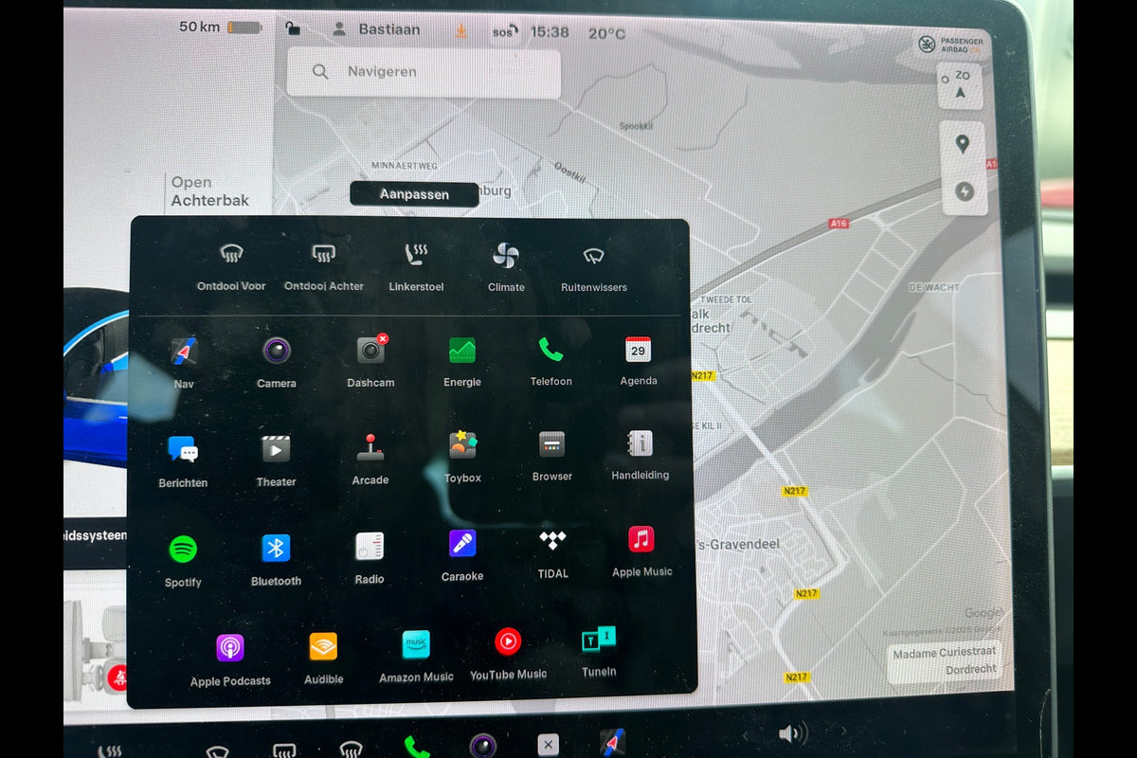Tap the map orientation compass button
This screenshot has width=1137, height=758.
[x=961, y=85]
